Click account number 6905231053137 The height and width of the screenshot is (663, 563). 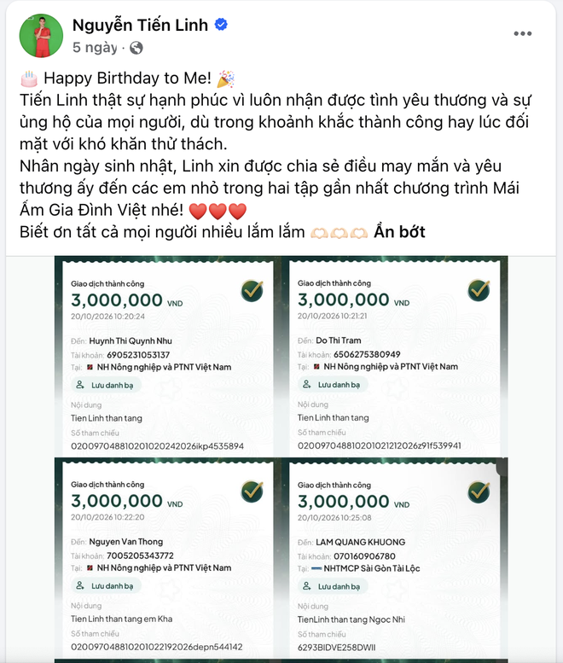138,355
